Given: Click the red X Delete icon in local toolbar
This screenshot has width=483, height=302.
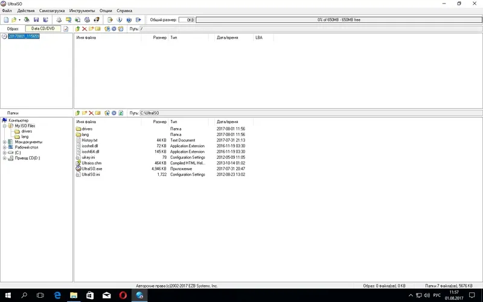Looking at the screenshot, I should pyautogui.click(x=91, y=113).
